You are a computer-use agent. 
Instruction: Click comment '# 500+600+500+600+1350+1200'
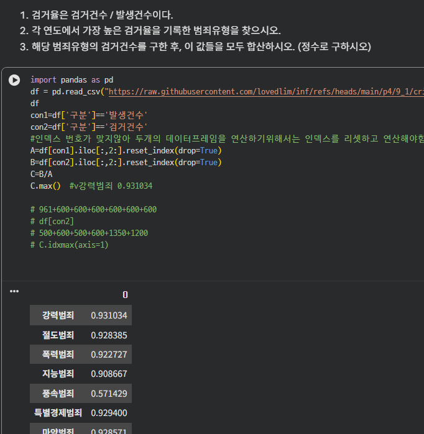point(90,233)
